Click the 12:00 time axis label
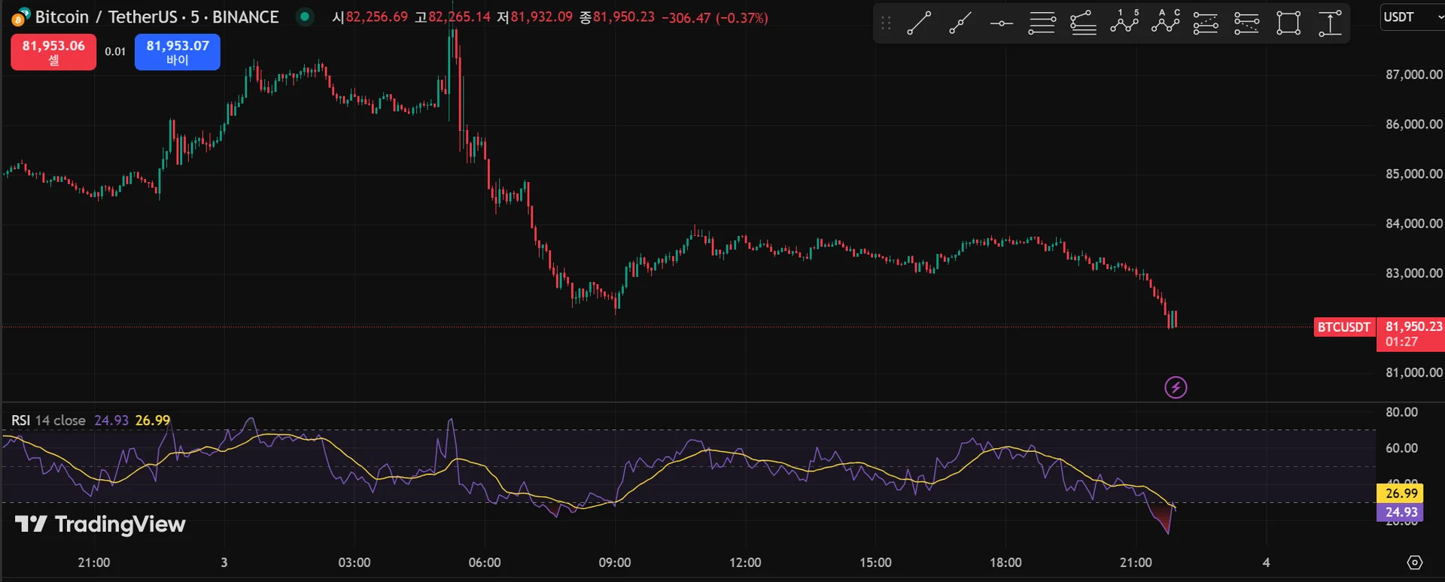The height and width of the screenshot is (582, 1445). [745, 562]
